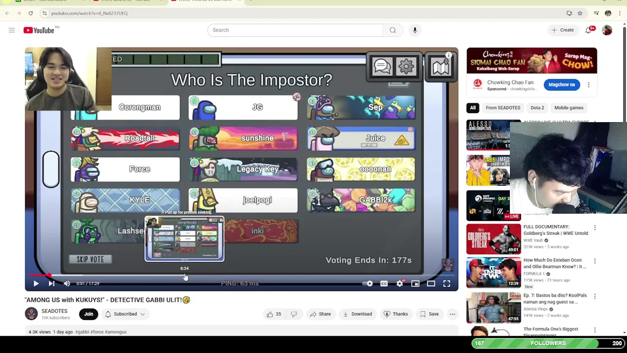The width and height of the screenshot is (627, 353).
Task: Open the Esteban Ocon video thumbnail
Action: (494, 272)
